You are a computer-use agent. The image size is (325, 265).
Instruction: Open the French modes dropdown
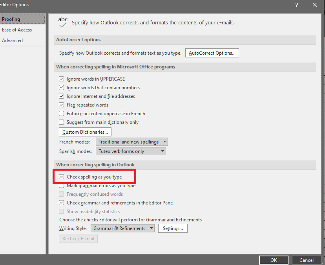pos(132,142)
